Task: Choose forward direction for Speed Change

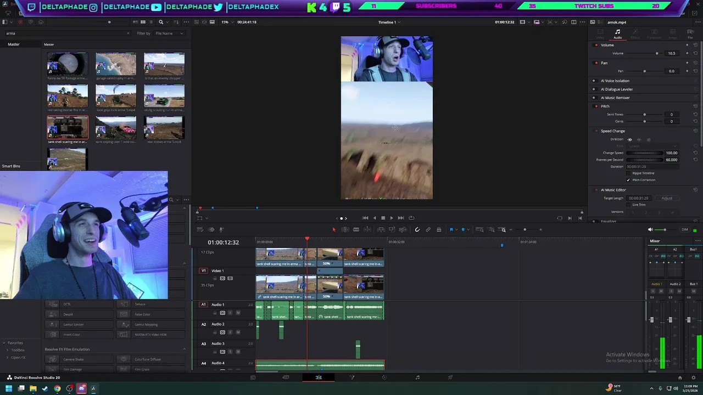Action: 630,139
